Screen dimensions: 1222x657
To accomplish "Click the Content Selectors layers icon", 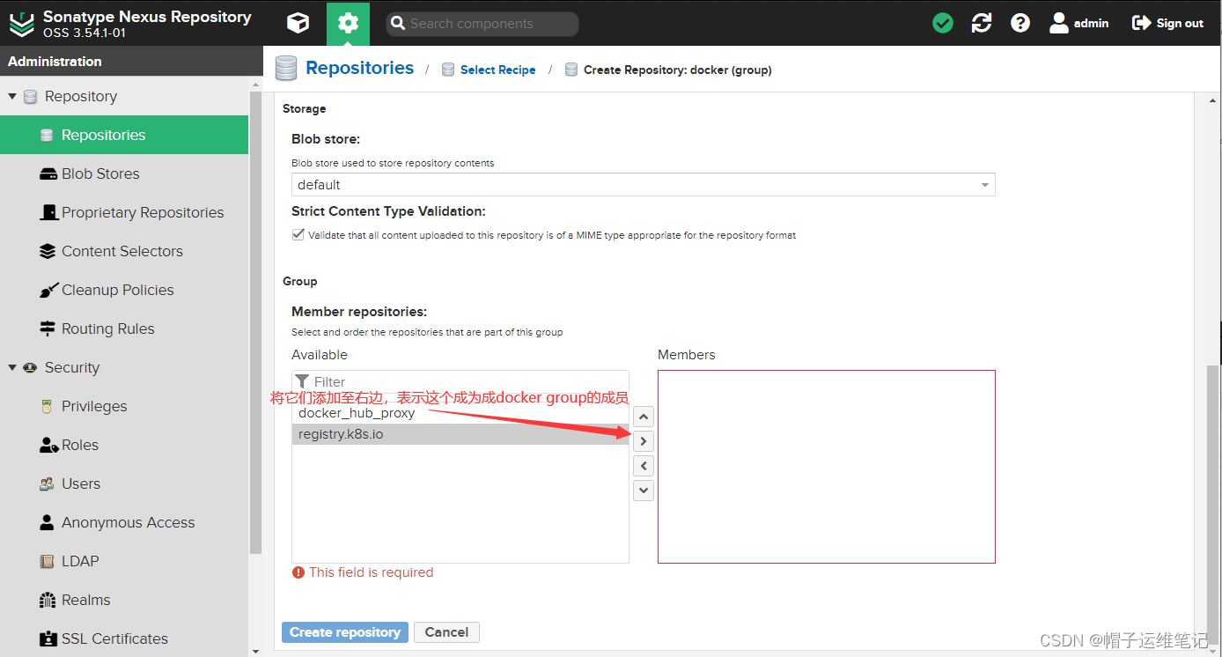I will pyautogui.click(x=48, y=251).
